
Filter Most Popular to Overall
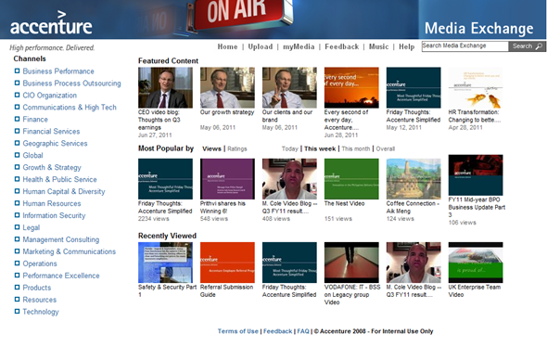tap(386, 148)
